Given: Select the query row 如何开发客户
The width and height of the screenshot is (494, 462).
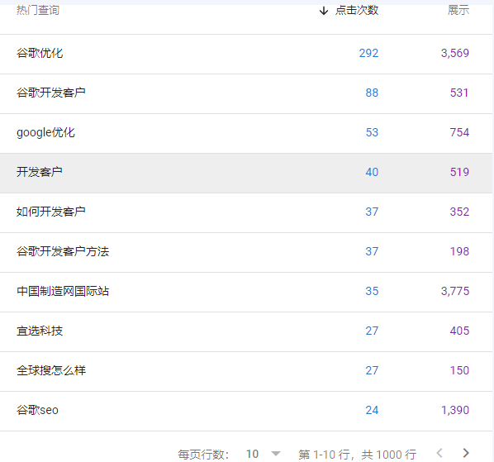Looking at the screenshot, I should (x=246, y=213).
